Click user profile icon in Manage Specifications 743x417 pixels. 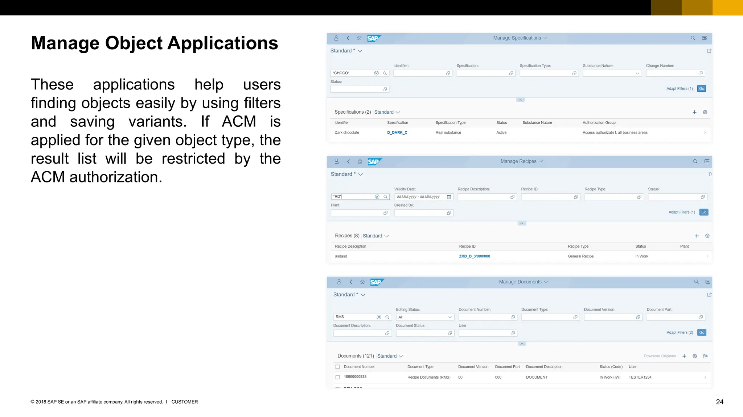tap(336, 38)
